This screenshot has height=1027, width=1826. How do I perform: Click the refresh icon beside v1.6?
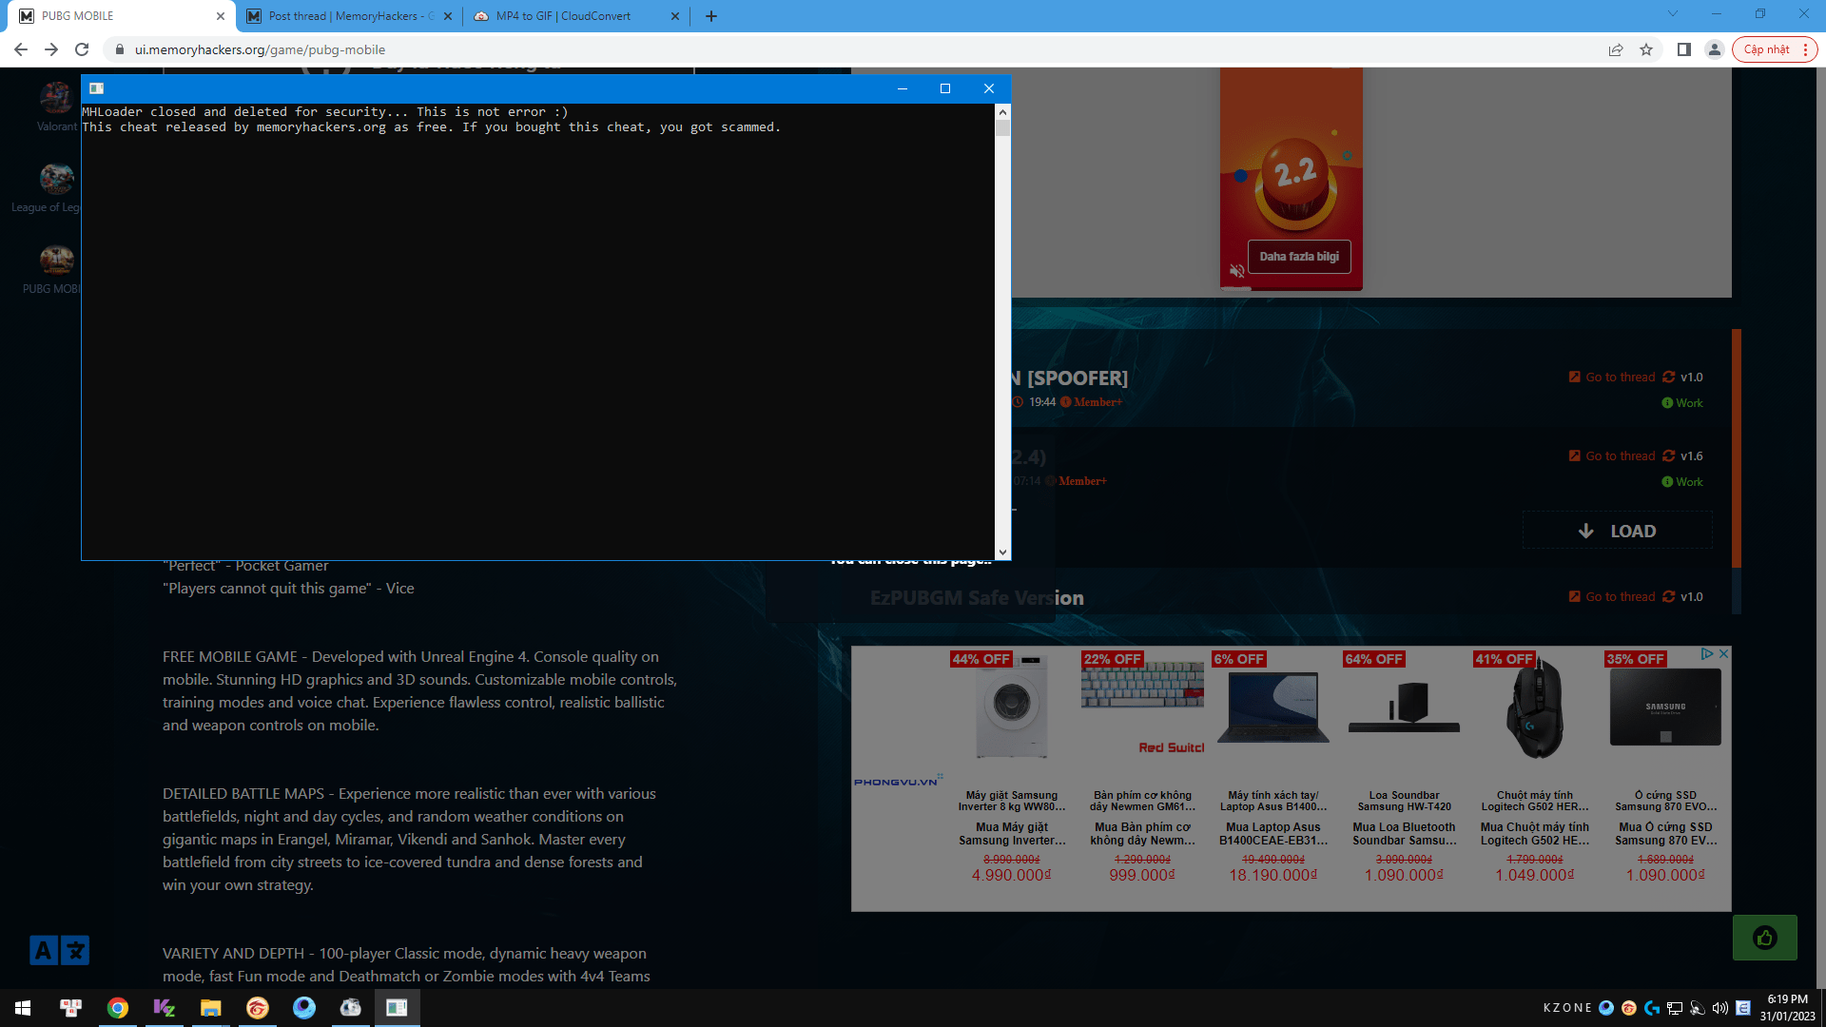[x=1669, y=456]
